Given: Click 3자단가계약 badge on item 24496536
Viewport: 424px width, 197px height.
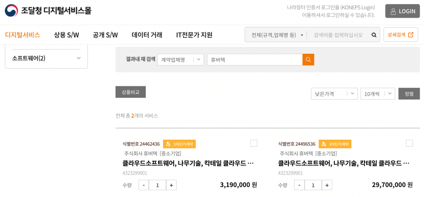Looking at the screenshot, I should click(335, 144).
